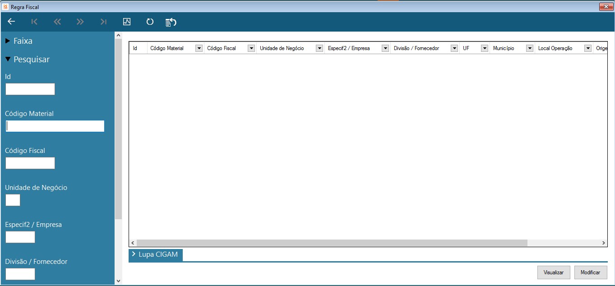
Task: Click the undo list icon in toolbar
Action: click(x=171, y=22)
